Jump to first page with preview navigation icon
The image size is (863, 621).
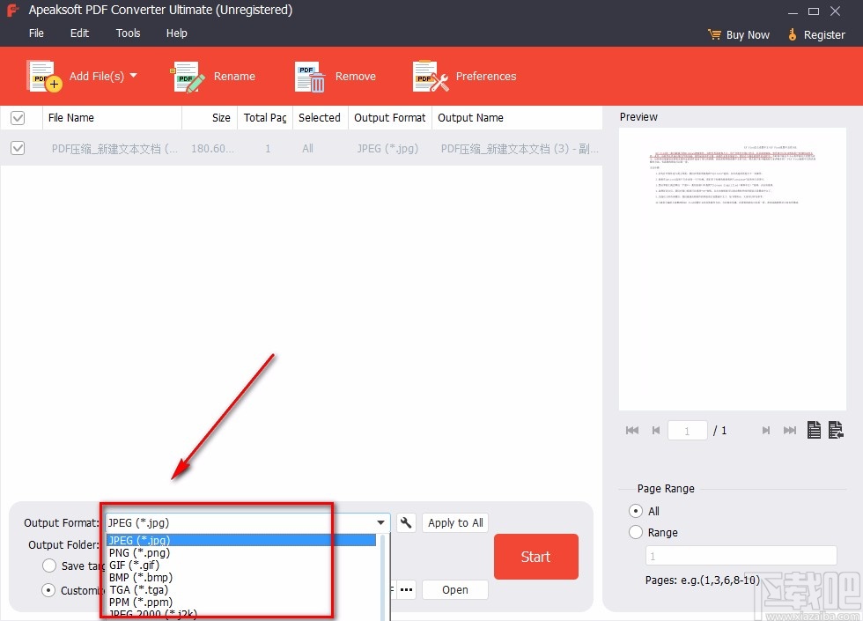pyautogui.click(x=631, y=430)
